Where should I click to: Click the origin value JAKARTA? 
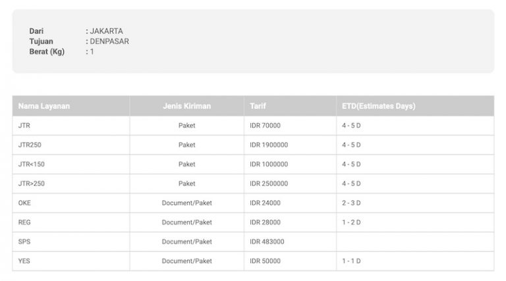[x=106, y=31]
